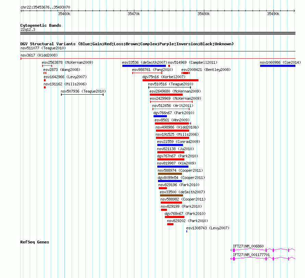This screenshot has width=305, height=278.
Task: Select nsv191525 (Mills2006) label
Action: [177, 134]
